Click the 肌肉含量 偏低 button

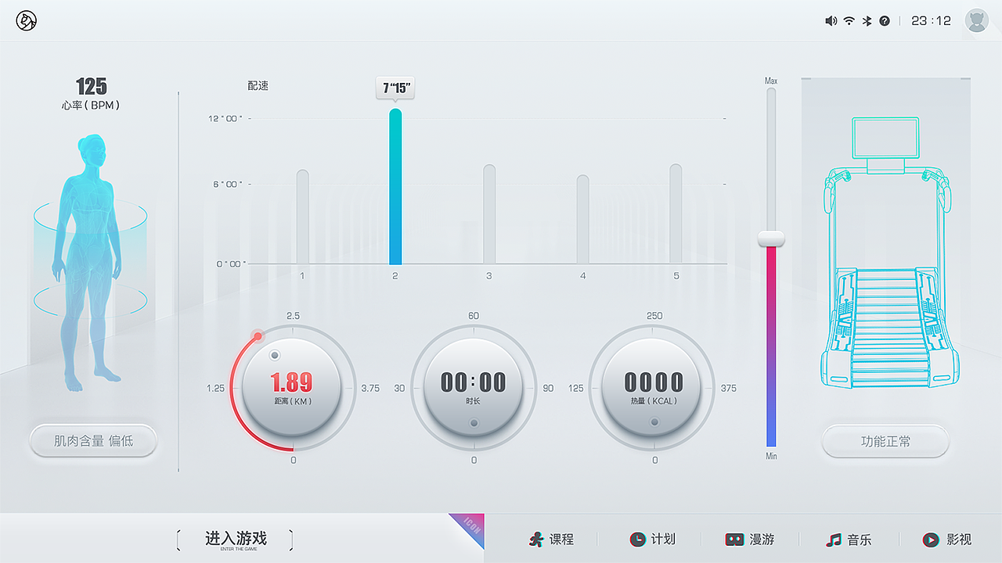93,441
